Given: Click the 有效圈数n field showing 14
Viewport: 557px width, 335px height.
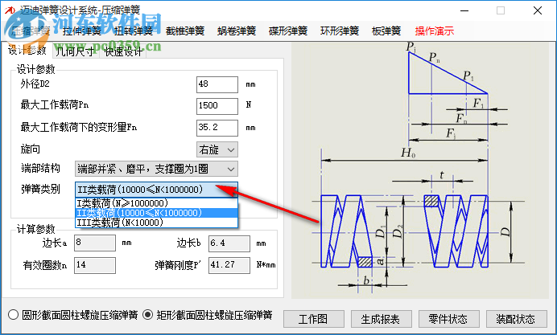Looking at the screenshot, I should click(x=95, y=265).
